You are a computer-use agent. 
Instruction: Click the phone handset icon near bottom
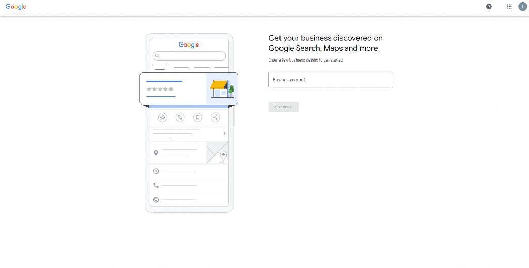[156, 185]
